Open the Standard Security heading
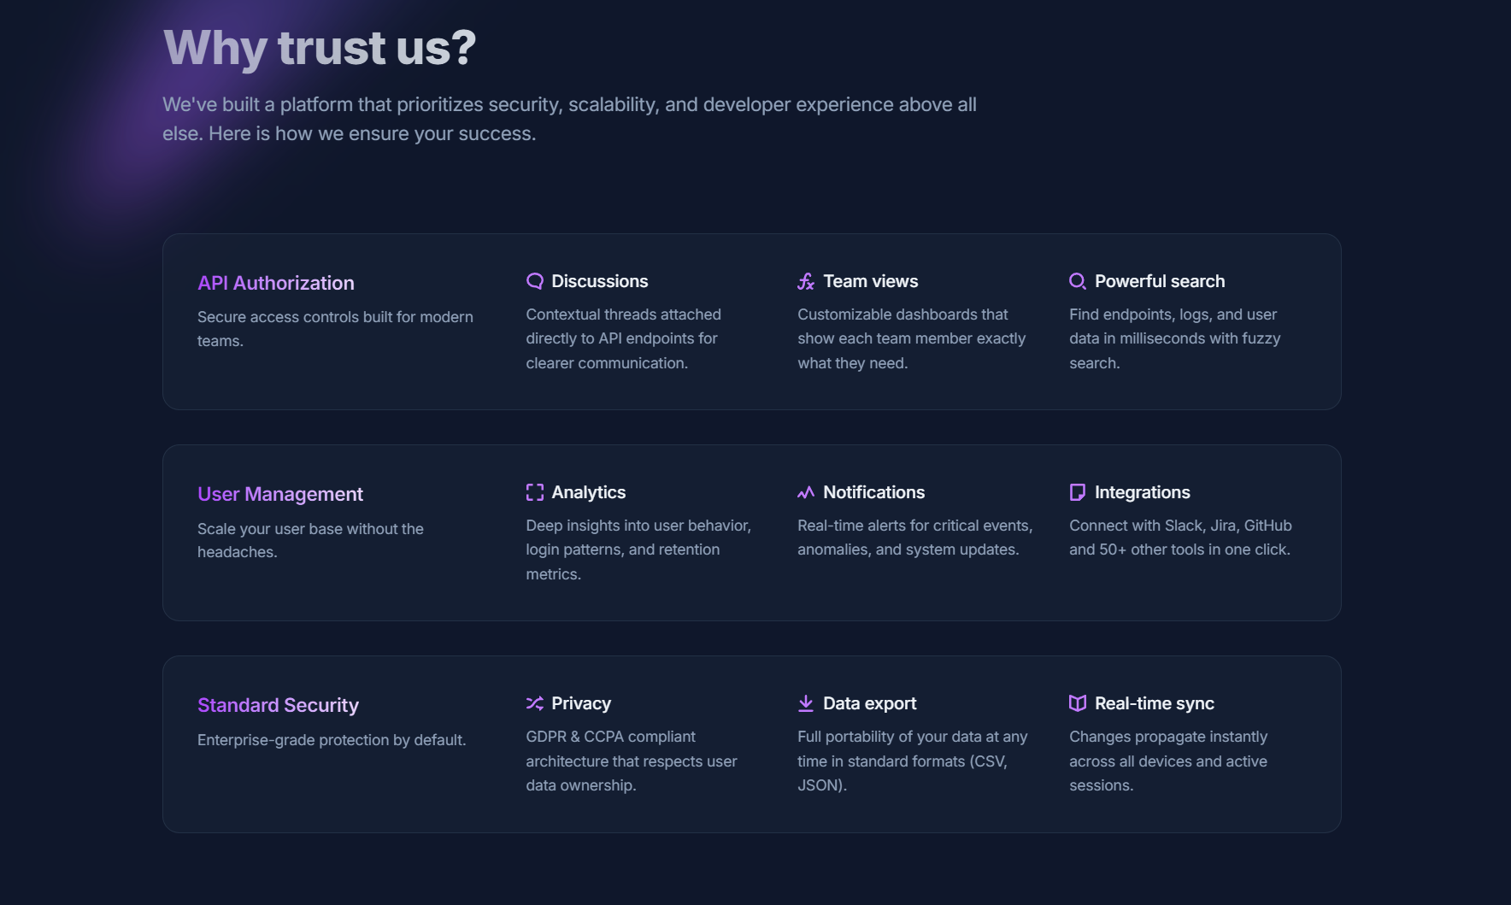The image size is (1511, 905). [x=278, y=705]
